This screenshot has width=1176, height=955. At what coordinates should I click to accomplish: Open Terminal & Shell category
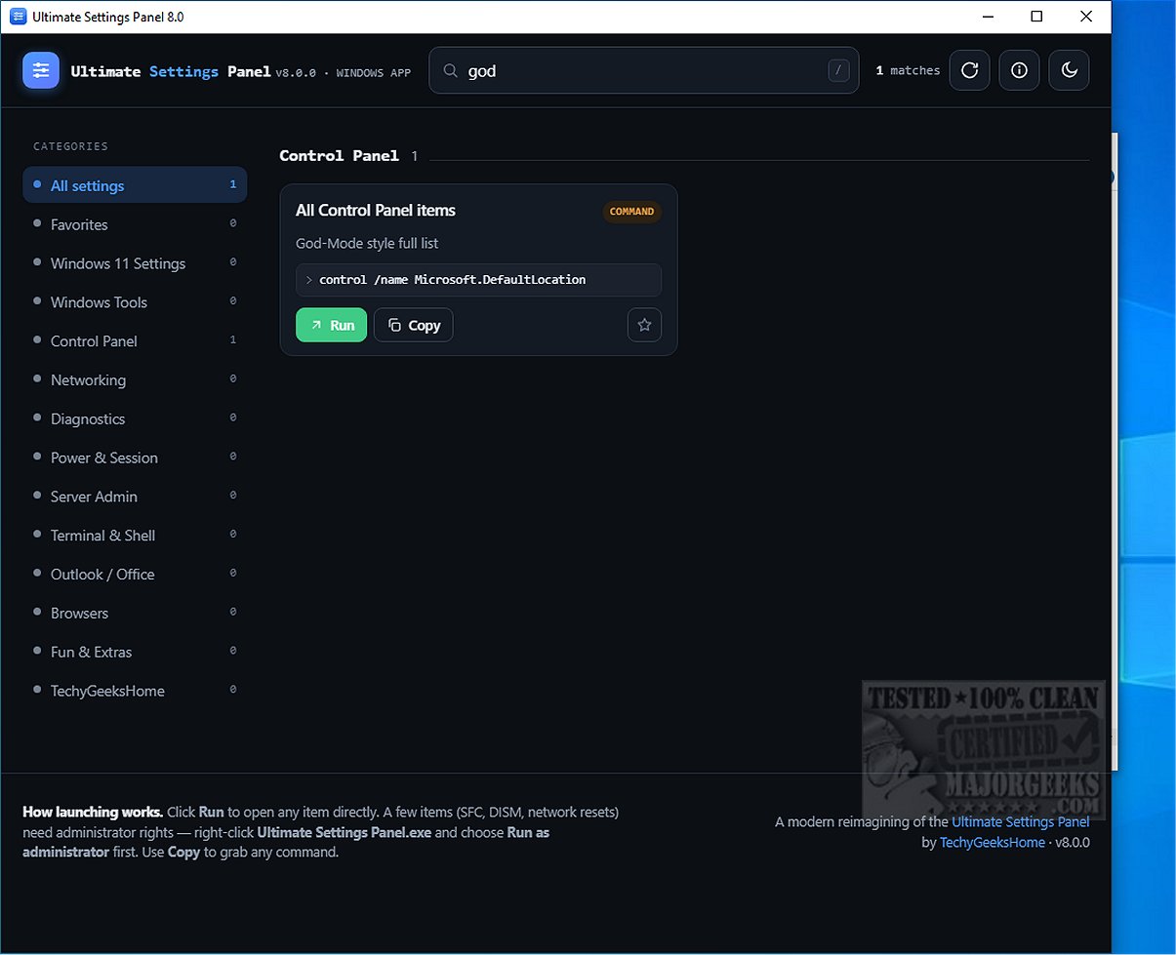pos(135,536)
